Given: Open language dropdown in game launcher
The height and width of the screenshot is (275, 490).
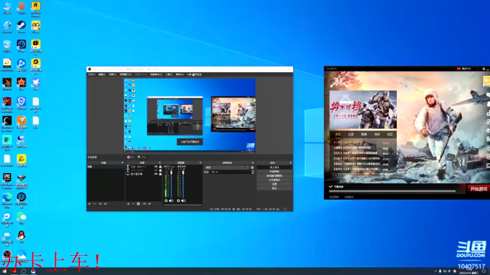Looking at the screenshot, I should [467, 68].
